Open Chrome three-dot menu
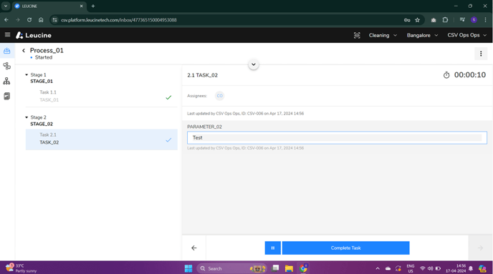 tap(485, 20)
